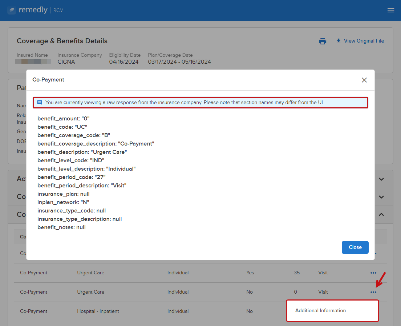Click benefit_level_description "Individual" line
The image size is (401, 326).
coord(86,169)
